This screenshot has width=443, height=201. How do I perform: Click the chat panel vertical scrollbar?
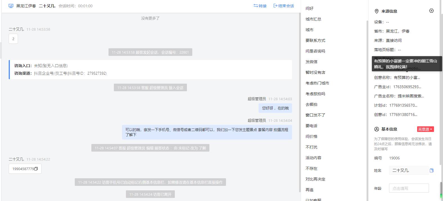tap(300, 102)
